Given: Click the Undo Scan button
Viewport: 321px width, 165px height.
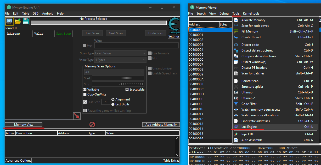Looking at the screenshot, I should tap(156, 33).
